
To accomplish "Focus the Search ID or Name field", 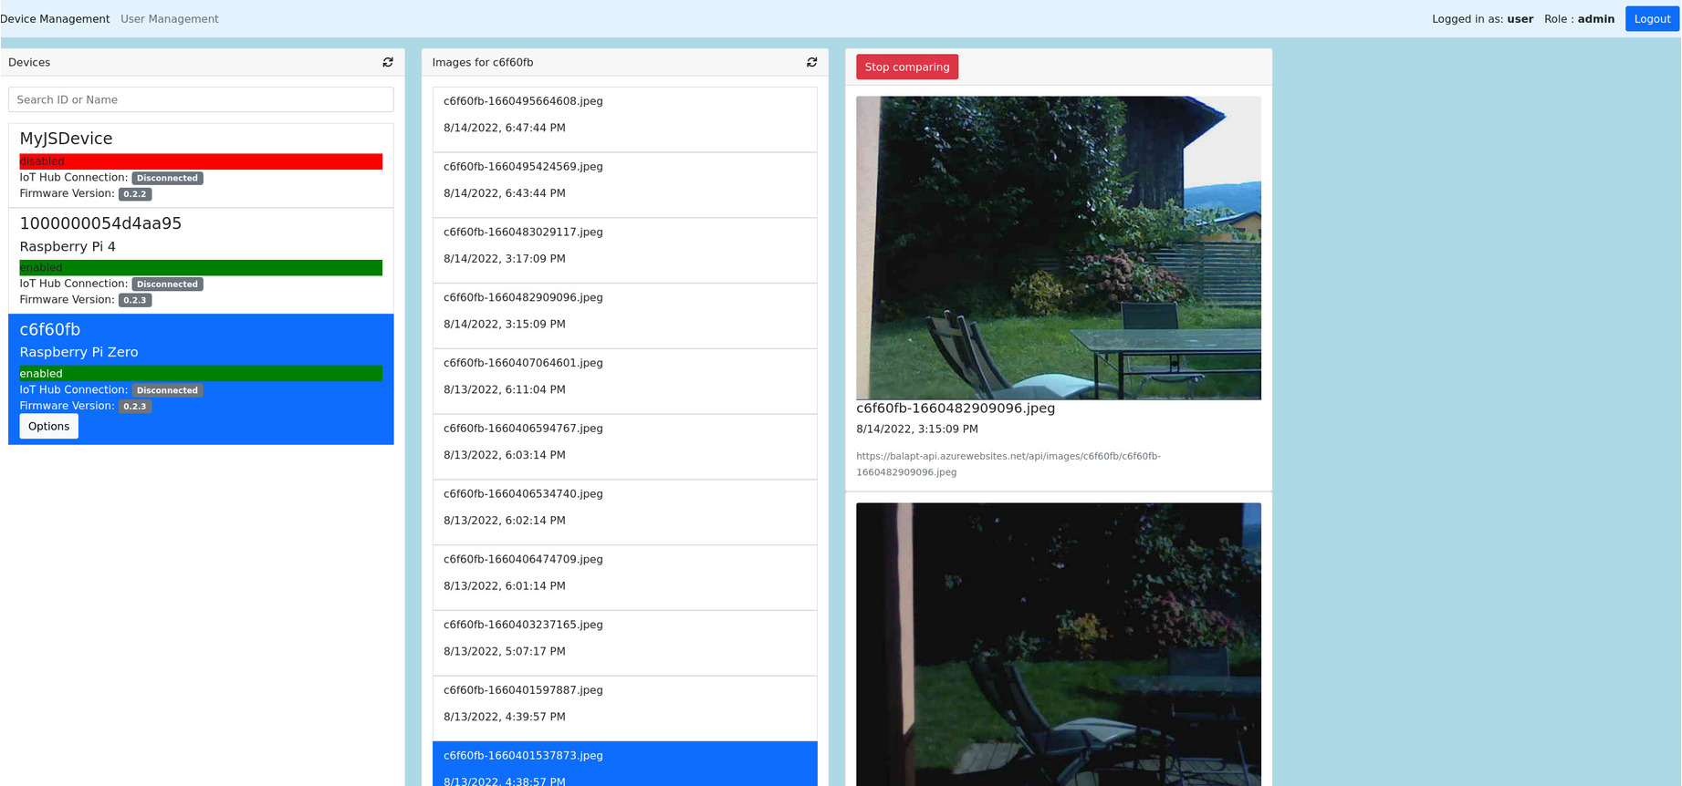I will pos(201,99).
